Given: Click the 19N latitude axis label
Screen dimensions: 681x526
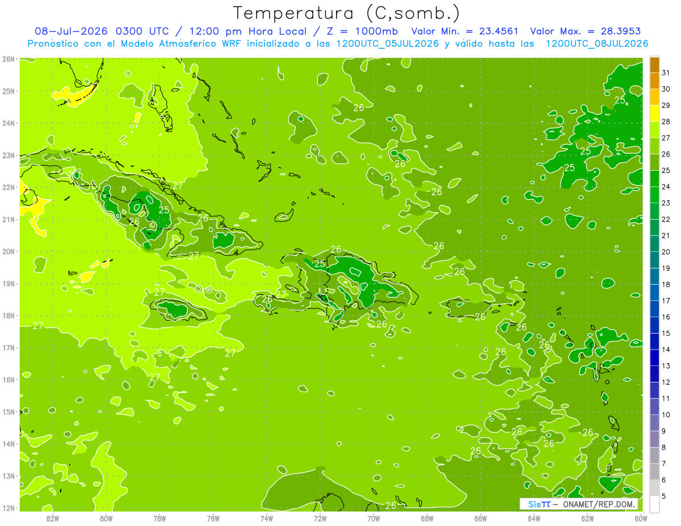Looking at the screenshot, I should (9, 283).
